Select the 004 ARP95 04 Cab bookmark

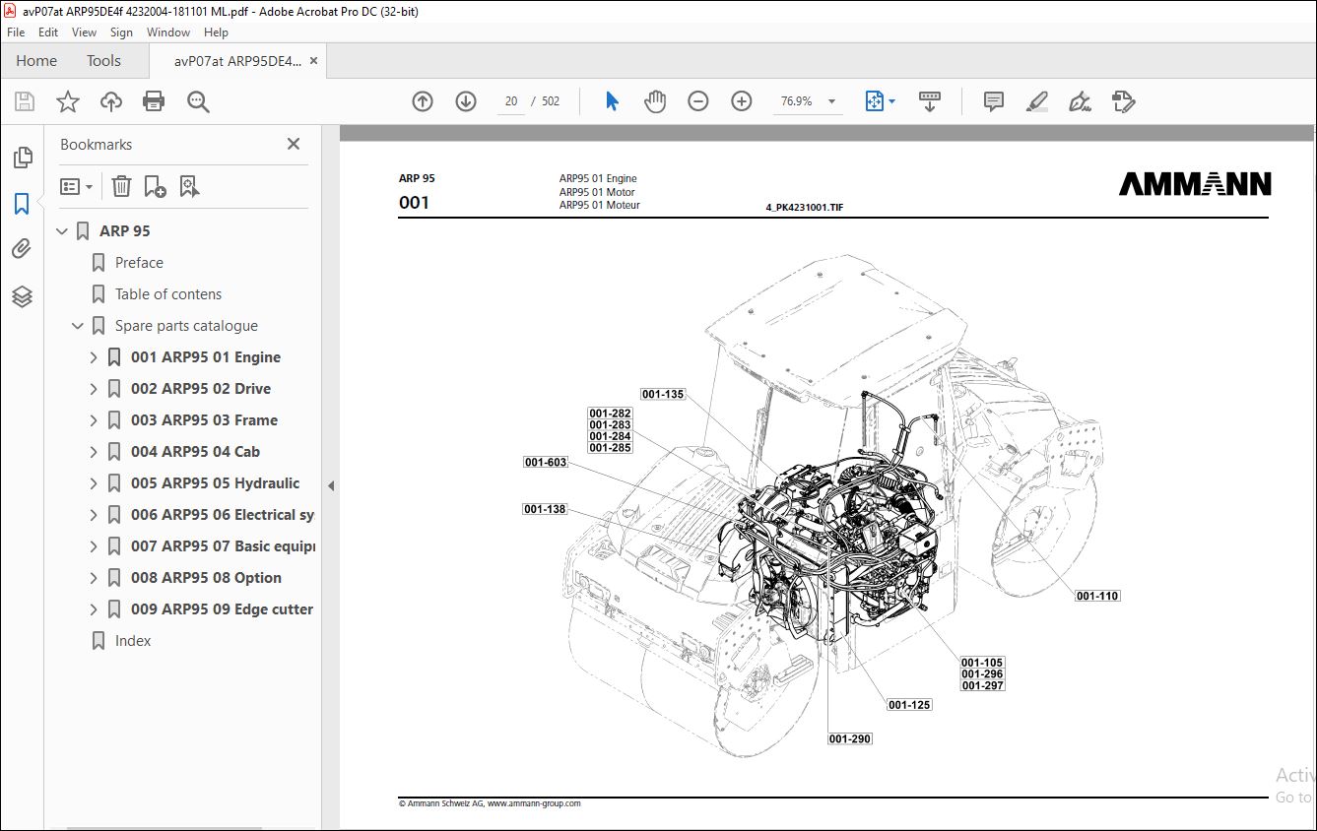click(195, 452)
